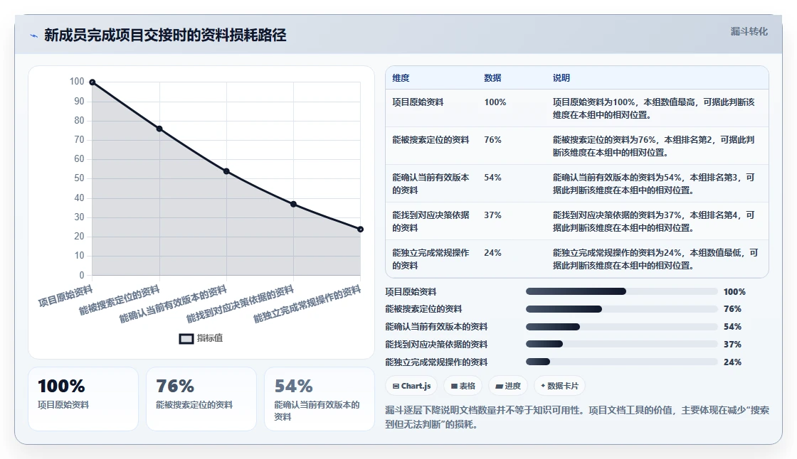Click the 100% table cell
Viewport: 797px width, 459px height.
(495, 102)
